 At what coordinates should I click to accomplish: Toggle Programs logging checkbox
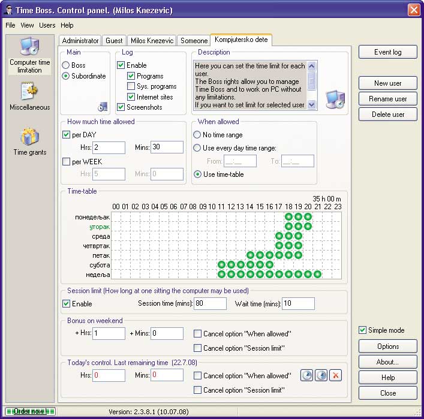pos(131,76)
